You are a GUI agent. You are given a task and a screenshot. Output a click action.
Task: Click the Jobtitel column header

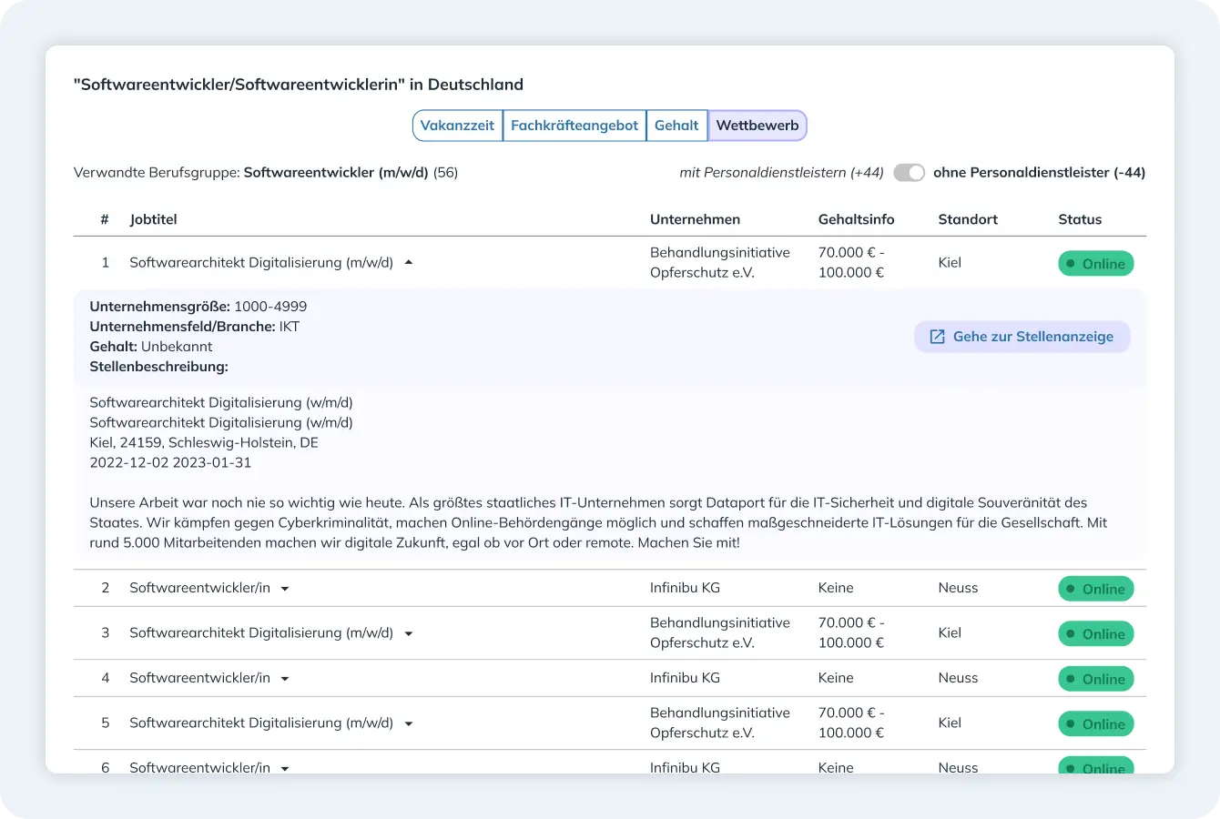pos(153,219)
